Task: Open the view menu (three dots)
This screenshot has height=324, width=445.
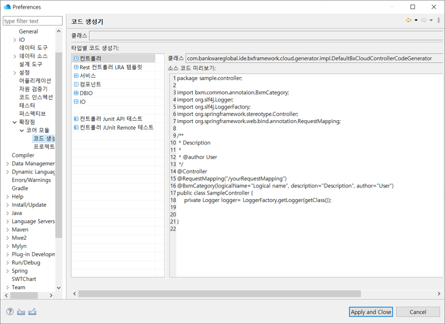Action: pos(439,20)
